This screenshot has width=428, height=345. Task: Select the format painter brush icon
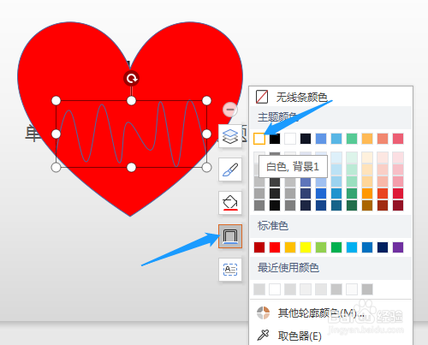click(230, 170)
